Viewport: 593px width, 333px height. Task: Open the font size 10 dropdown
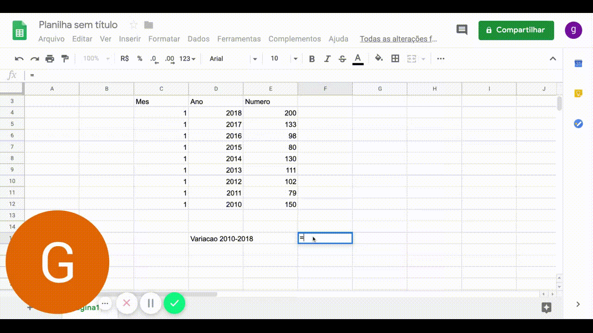pos(284,59)
